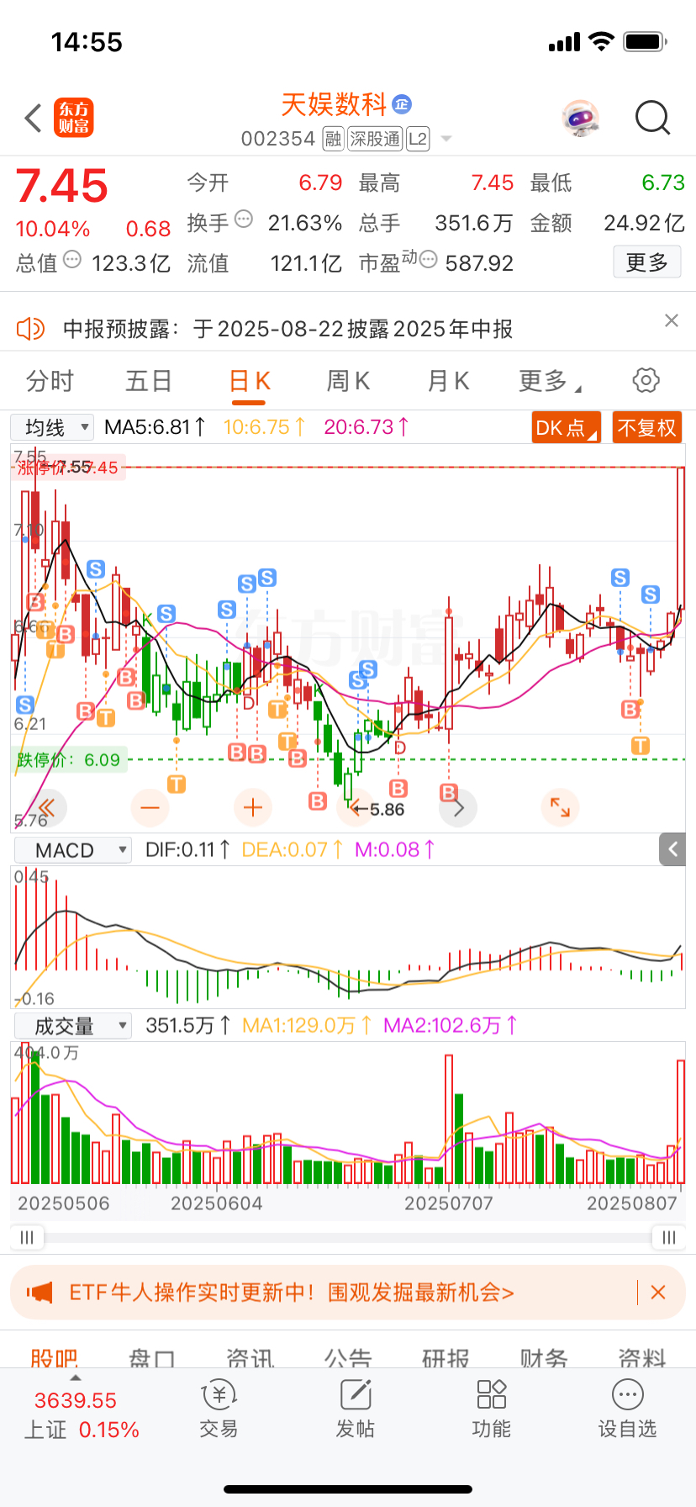Move chart left with arrow button
The width and height of the screenshot is (696, 1507).
(356, 808)
